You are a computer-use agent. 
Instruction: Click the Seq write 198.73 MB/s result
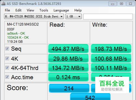(x=111, y=49)
